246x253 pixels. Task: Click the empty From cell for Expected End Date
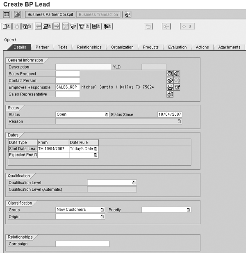(53, 155)
